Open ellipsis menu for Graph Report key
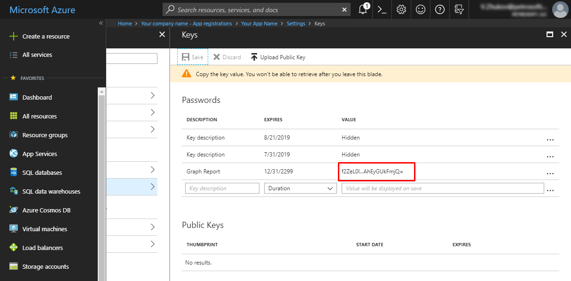Screen dimensions: 571x281 [550, 173]
